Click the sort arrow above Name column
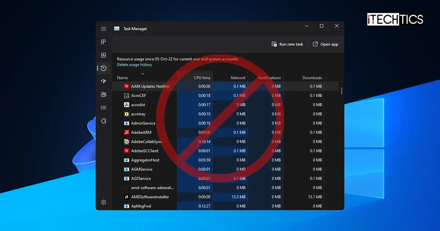This screenshot has height=231, width=440. pos(143,74)
